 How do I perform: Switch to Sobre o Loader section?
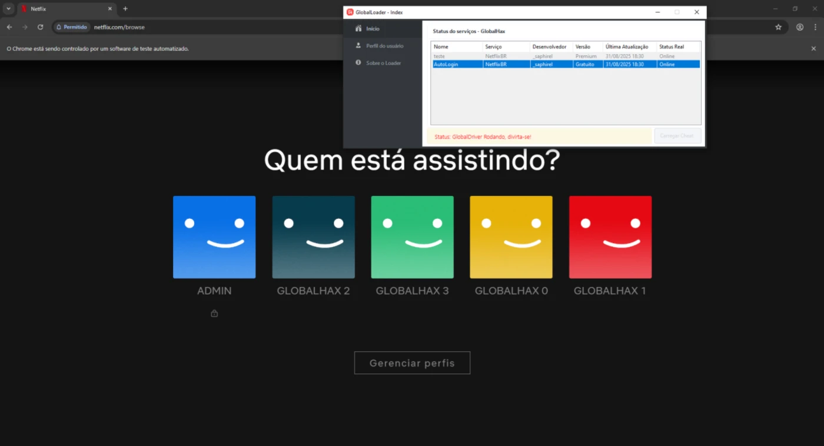[383, 63]
